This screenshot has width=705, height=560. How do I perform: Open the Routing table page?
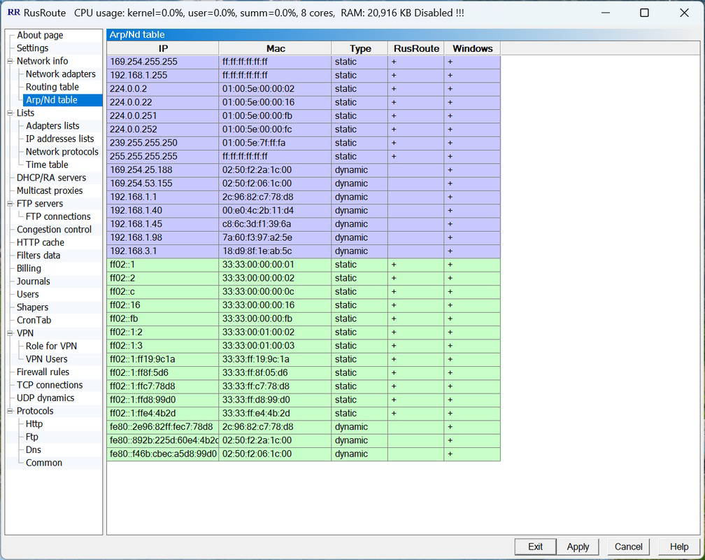[x=52, y=87]
